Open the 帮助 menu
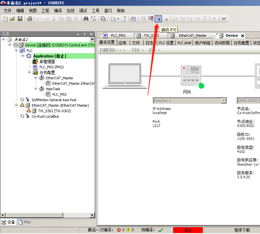The image size is (260, 234). (121, 11)
